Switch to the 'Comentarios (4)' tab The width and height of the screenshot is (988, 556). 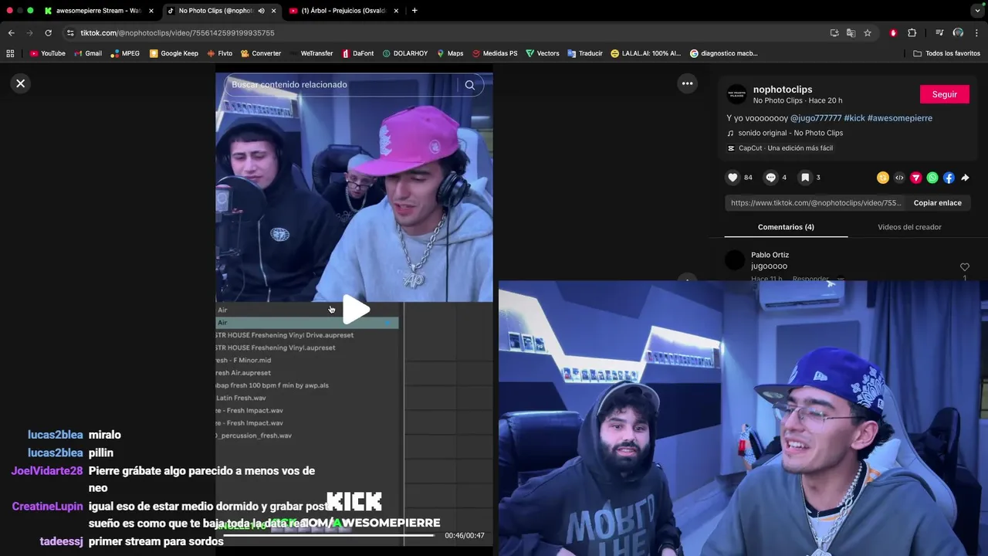786,227
